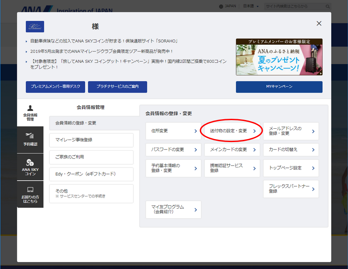
Task: Select the 会員情報管理 sidebar tab
Action: point(30,113)
